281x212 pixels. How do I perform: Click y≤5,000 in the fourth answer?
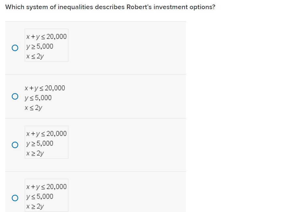(39, 196)
